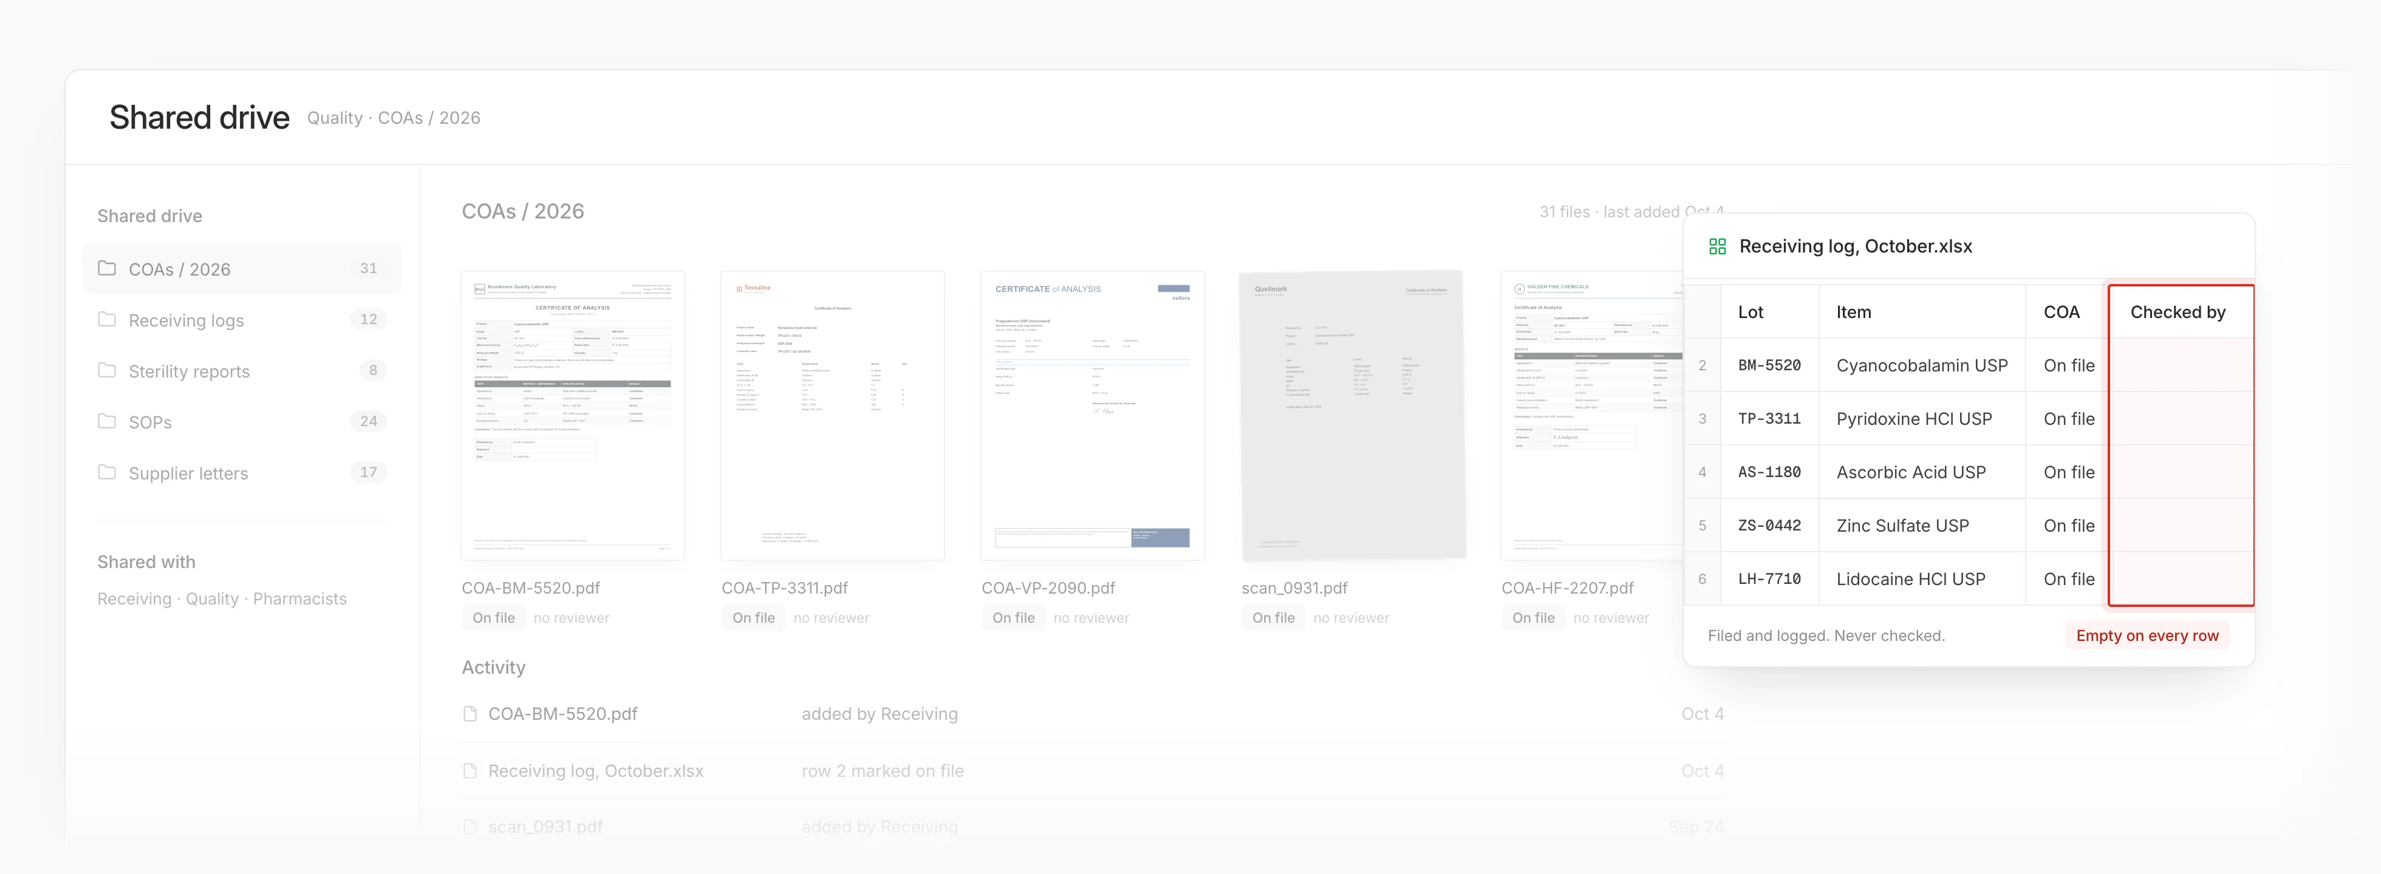Click the Supplier letters folder icon
This screenshot has width=2381, height=874.
pyautogui.click(x=108, y=471)
